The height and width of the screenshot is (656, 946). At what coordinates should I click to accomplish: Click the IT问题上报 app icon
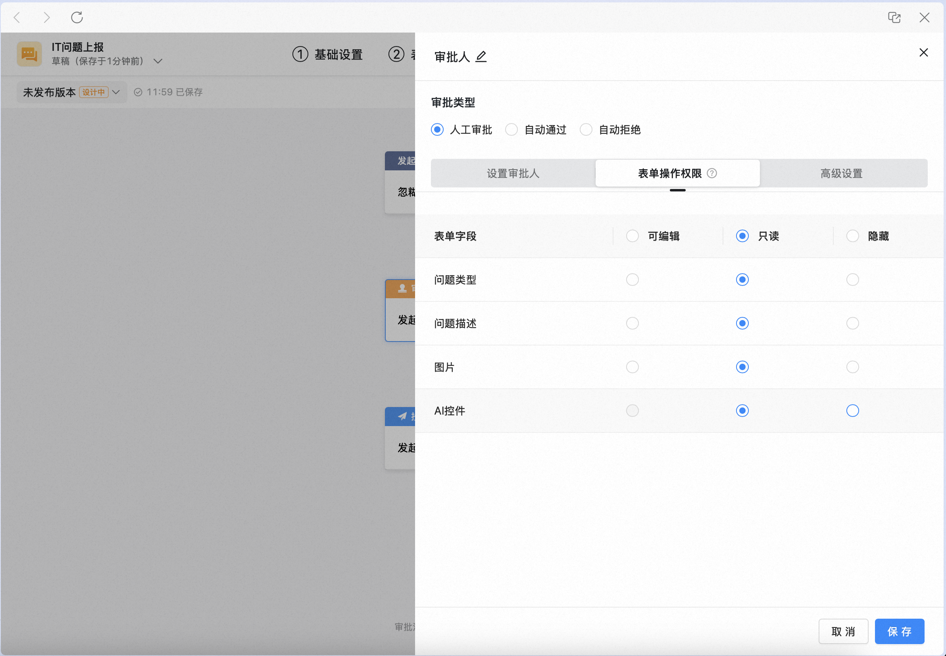pos(29,54)
